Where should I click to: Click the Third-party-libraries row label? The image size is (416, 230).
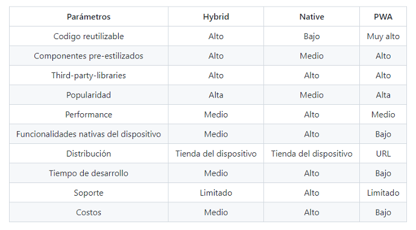click(x=89, y=75)
